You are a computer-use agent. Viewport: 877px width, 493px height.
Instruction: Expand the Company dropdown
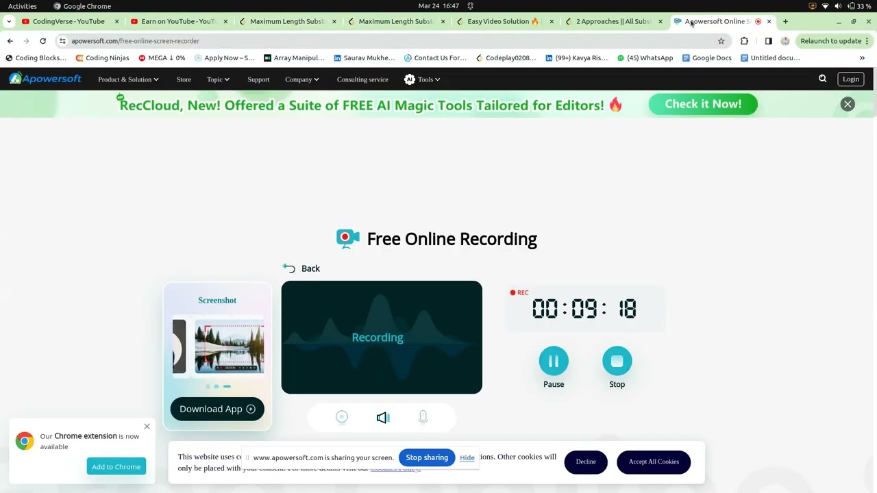click(x=302, y=79)
